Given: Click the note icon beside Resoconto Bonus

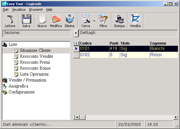Looking at the screenshot, I should tap(16, 68).
